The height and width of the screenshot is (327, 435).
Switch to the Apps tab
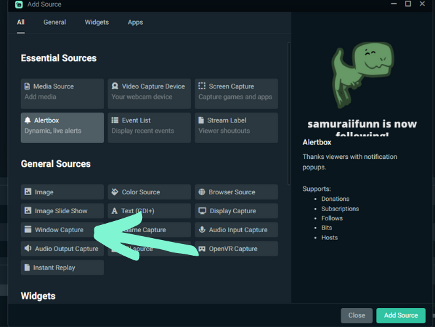pyautogui.click(x=136, y=22)
